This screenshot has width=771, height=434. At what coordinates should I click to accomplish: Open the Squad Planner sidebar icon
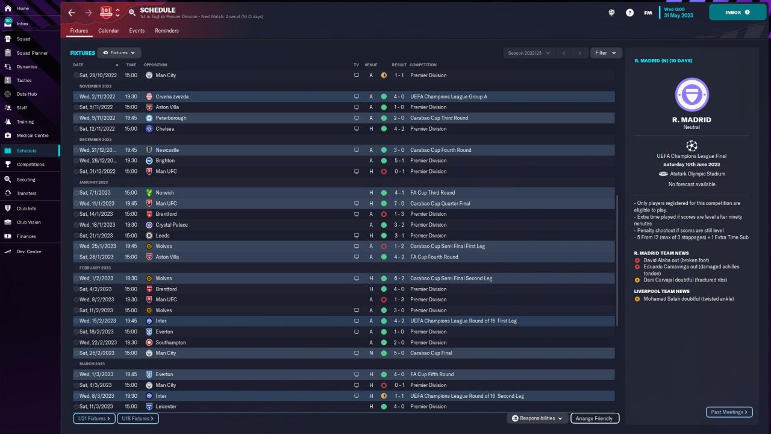click(8, 53)
